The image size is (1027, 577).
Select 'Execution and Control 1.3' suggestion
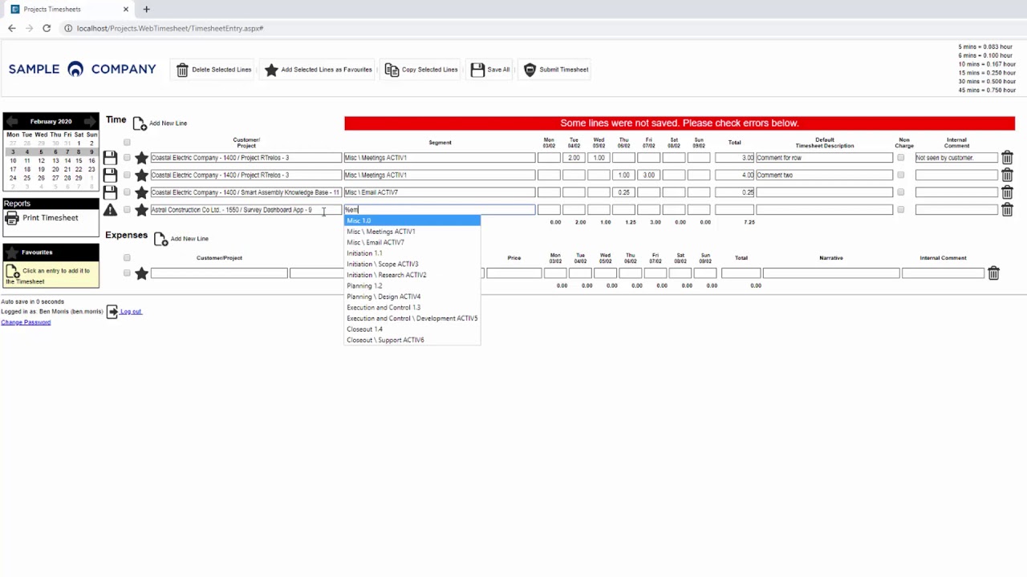click(412, 307)
